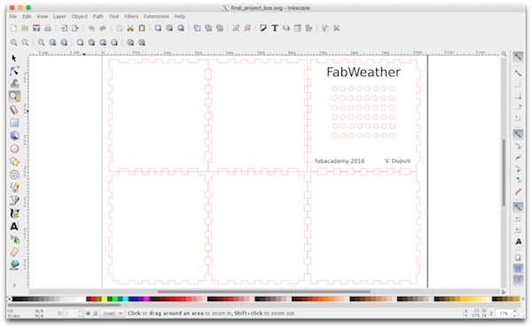Open the File menu
532x328 pixels.
tap(13, 16)
